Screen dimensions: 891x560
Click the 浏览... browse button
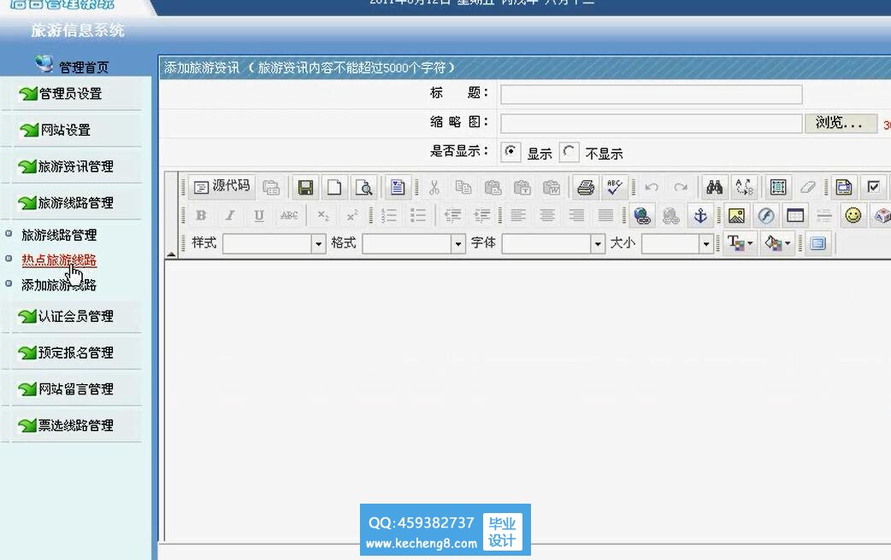[x=841, y=123]
